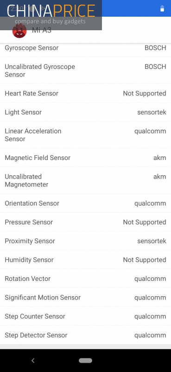Select the Step Detector Sensor row
The height and width of the screenshot is (372, 171).
pyautogui.click(x=85, y=335)
